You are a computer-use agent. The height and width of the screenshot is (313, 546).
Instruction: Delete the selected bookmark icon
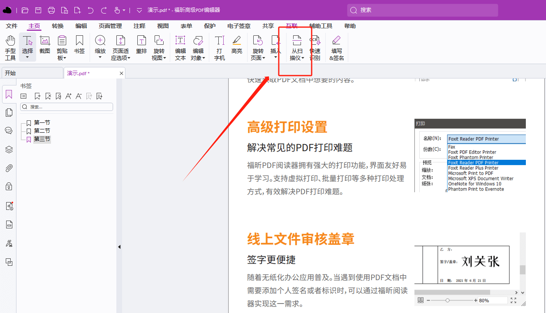tap(48, 96)
